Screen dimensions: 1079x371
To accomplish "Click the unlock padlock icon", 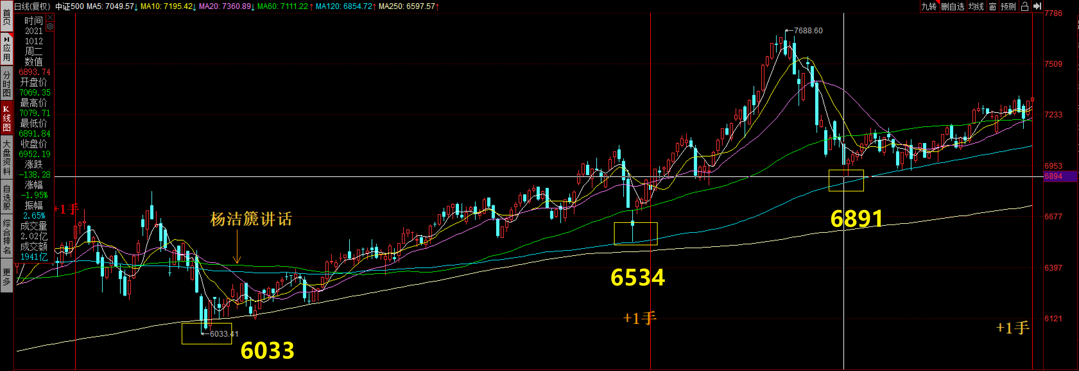I will 1024,6.
